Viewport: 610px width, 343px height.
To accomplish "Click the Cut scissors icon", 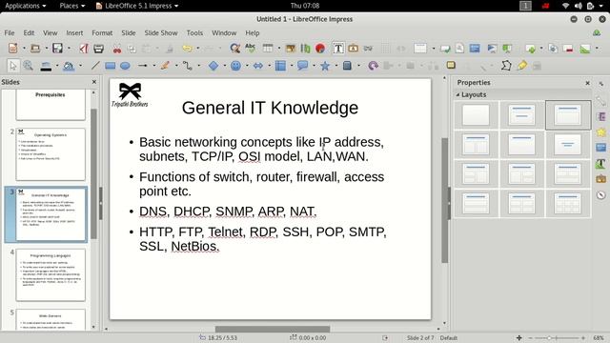I will 116,49.
